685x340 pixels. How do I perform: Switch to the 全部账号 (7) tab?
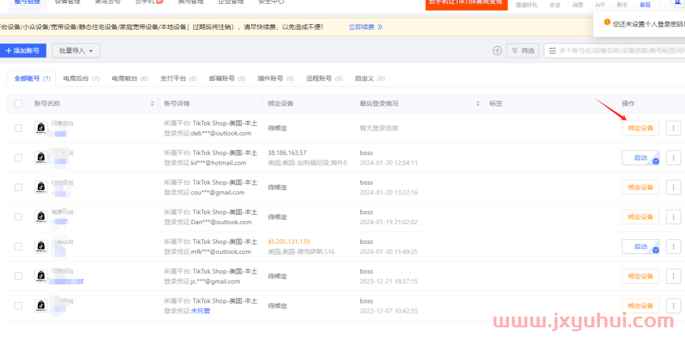coord(32,79)
